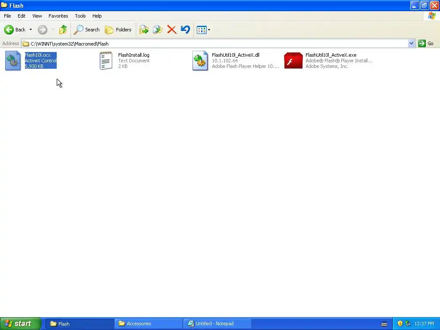Toggle the Folders pane
The height and width of the screenshot is (330, 440).
coord(118,30)
